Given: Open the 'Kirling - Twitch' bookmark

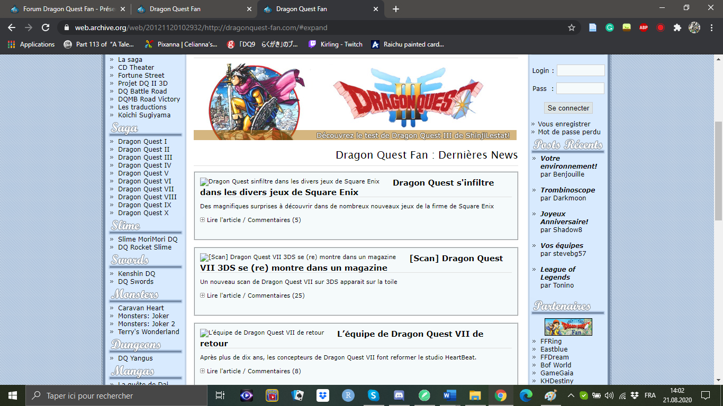Looking at the screenshot, I should point(336,44).
